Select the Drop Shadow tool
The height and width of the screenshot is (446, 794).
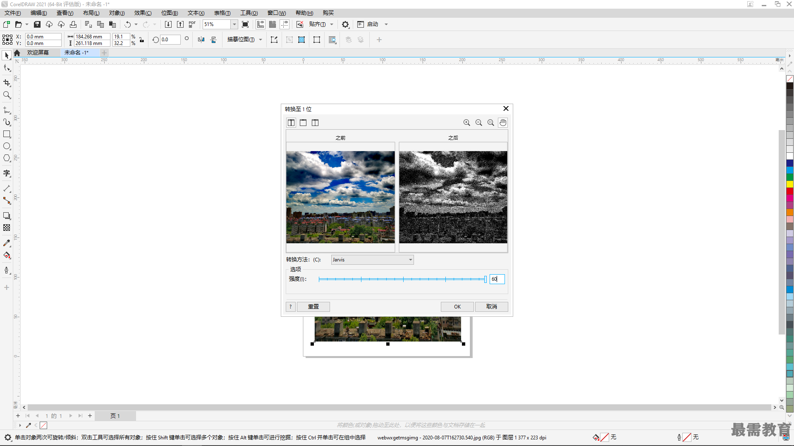click(7, 216)
